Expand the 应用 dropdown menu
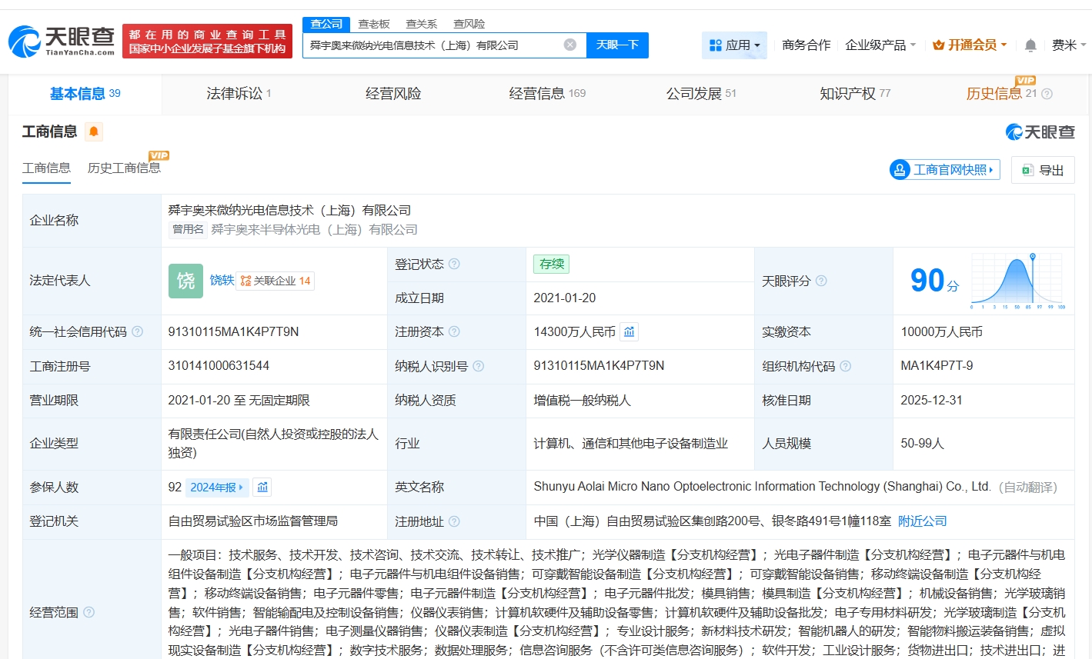This screenshot has height=659, width=1092. (734, 45)
